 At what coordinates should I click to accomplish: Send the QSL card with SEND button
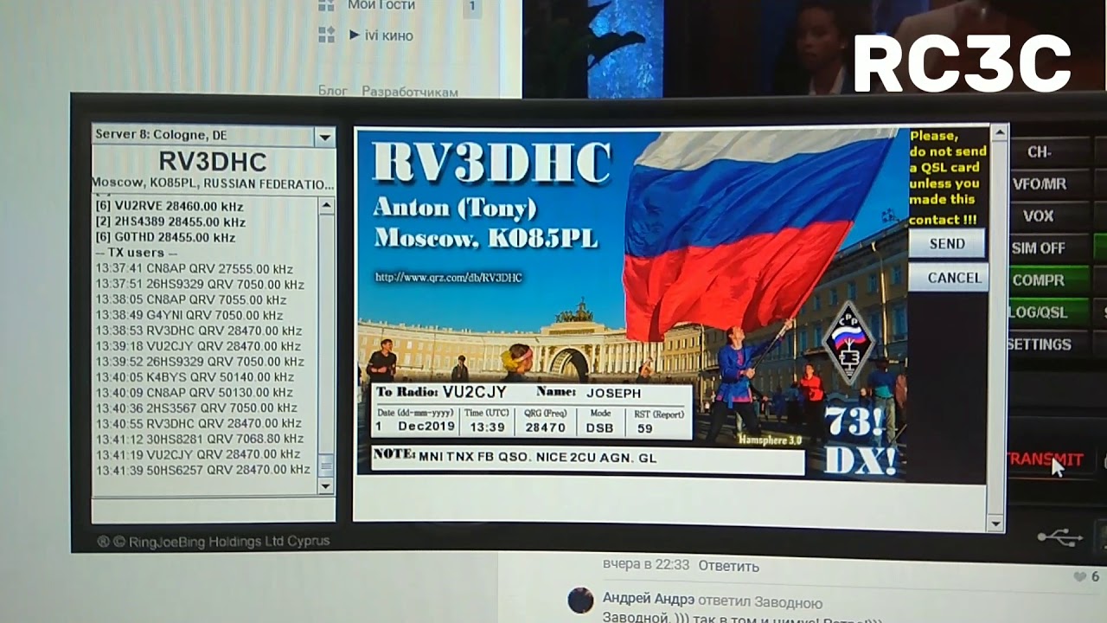[x=946, y=243]
